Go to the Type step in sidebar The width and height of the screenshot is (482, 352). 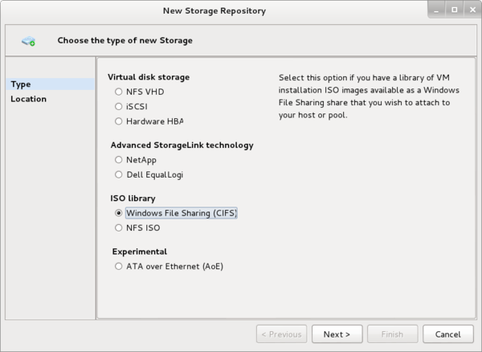click(x=21, y=84)
